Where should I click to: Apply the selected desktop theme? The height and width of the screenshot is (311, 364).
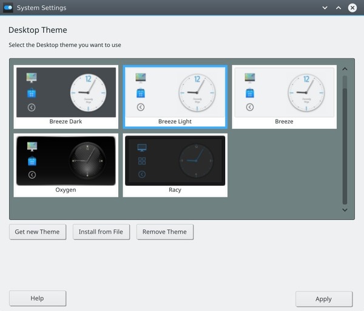323,299
